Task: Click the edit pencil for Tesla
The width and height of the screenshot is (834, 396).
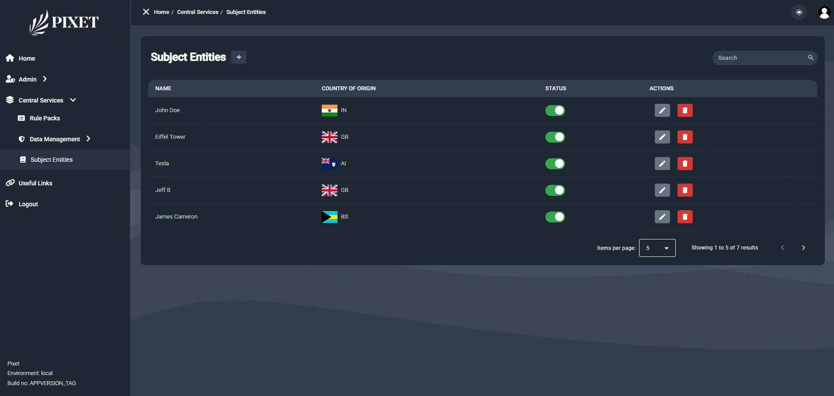Action: click(x=662, y=164)
